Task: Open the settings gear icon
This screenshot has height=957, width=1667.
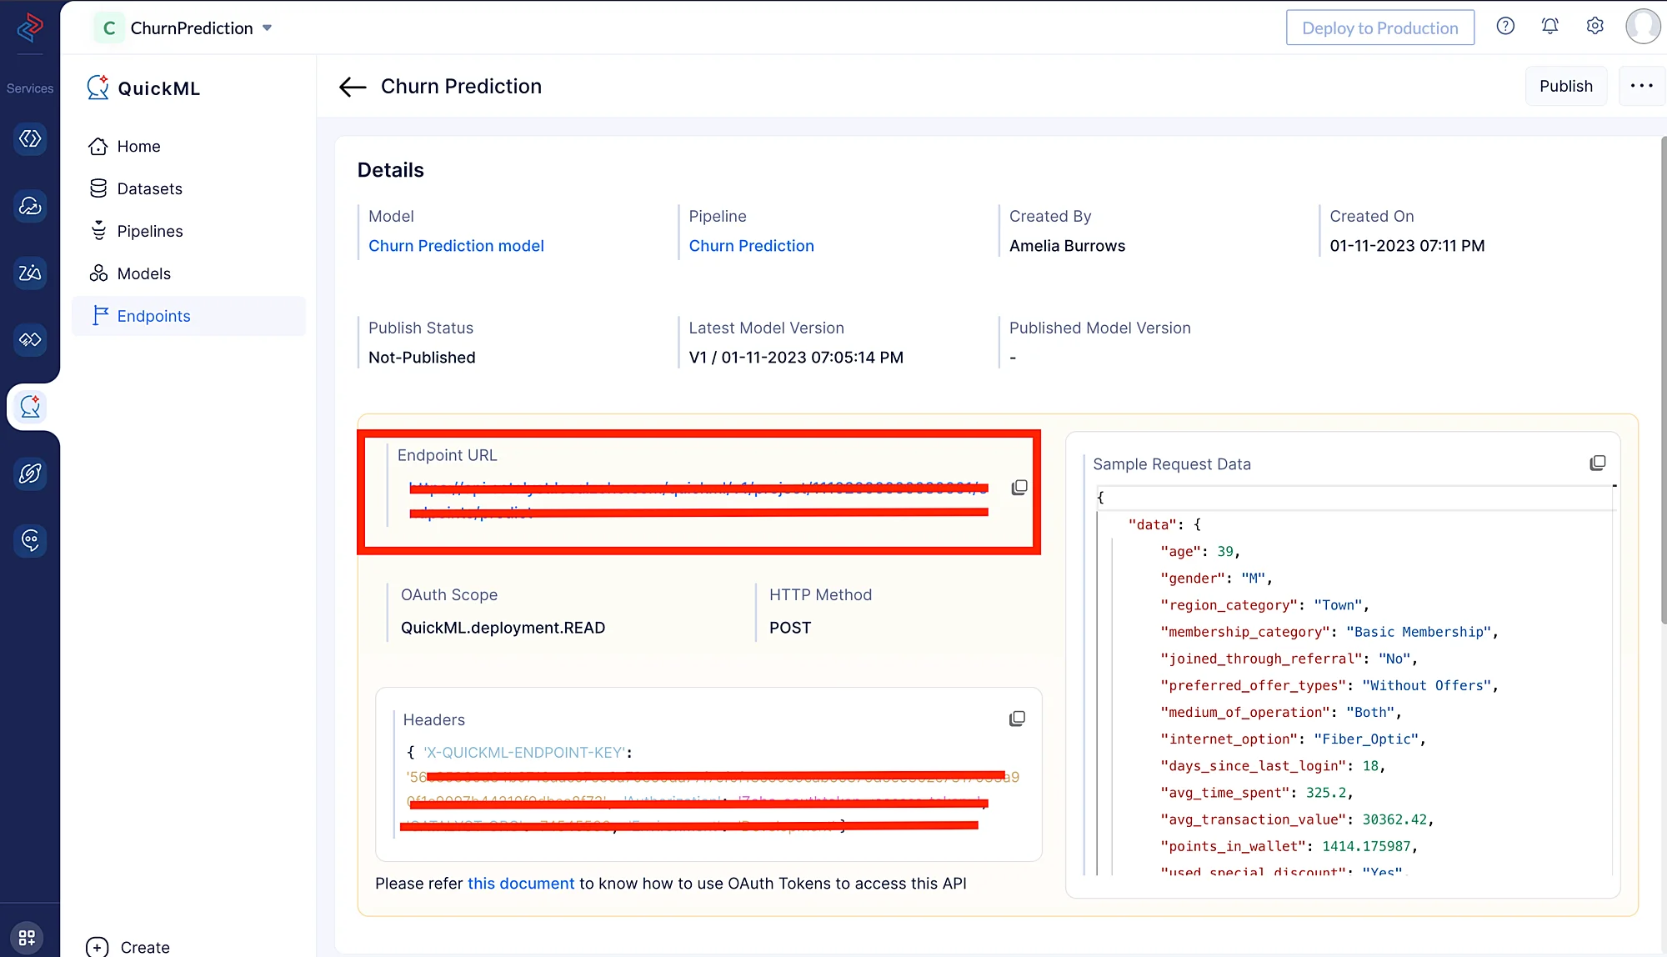Action: click(1594, 27)
